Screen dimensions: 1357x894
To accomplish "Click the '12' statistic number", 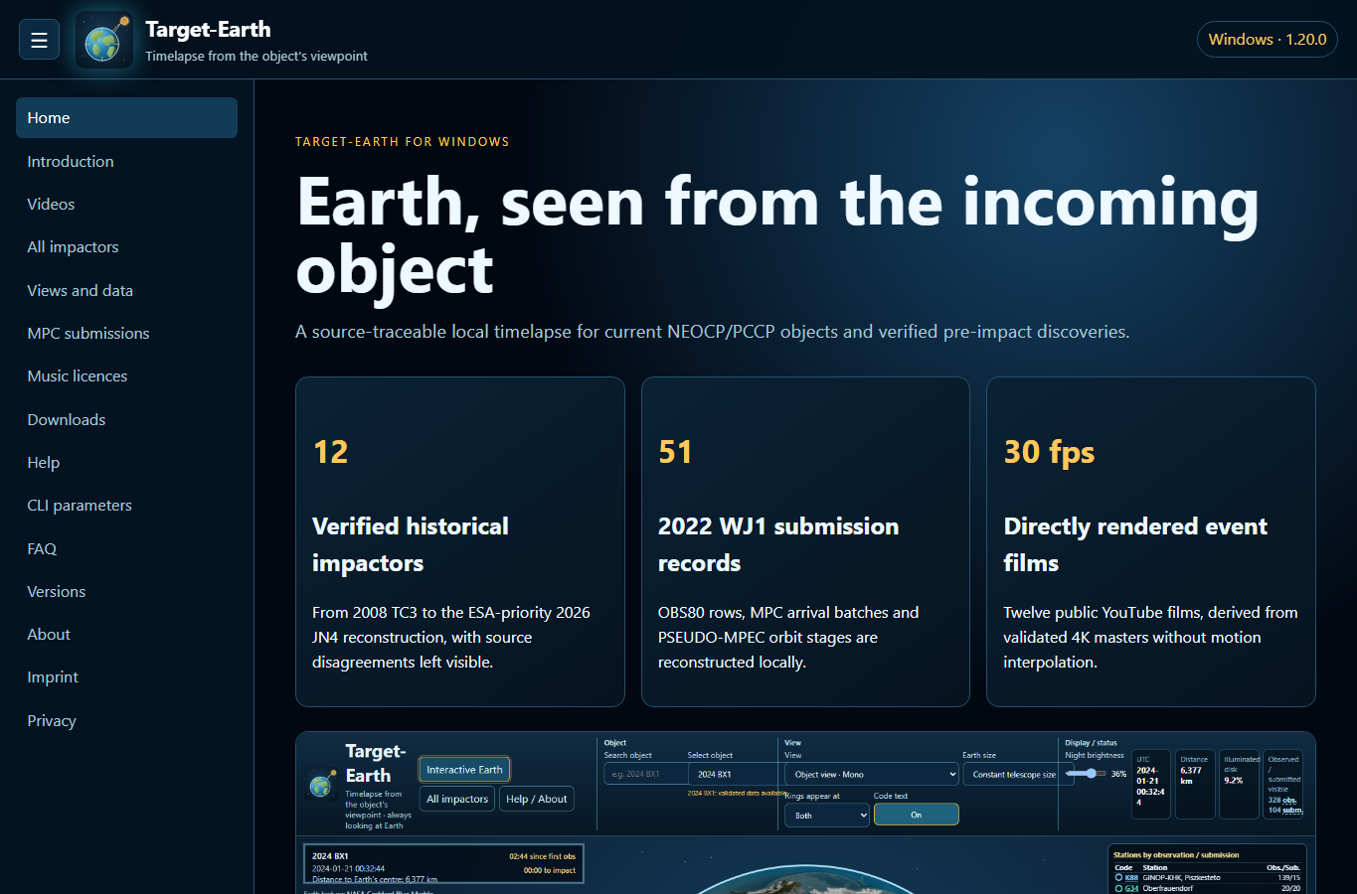I will 330,452.
